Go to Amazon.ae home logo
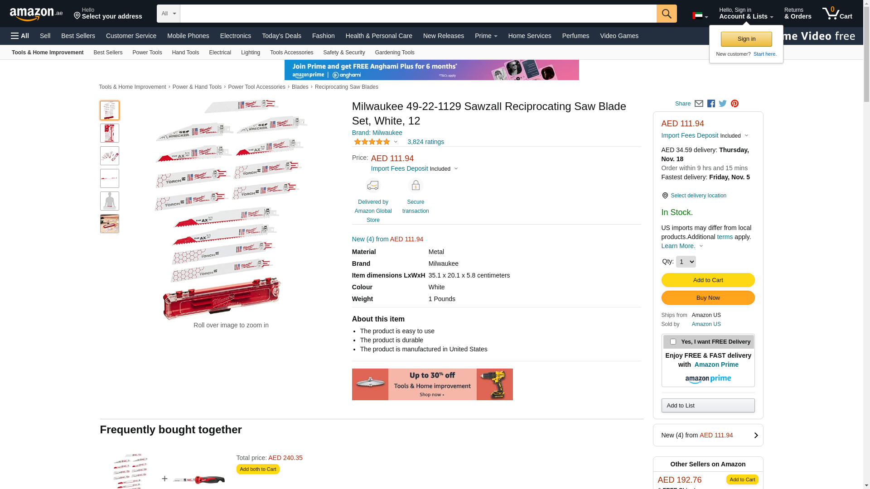The width and height of the screenshot is (870, 489). click(x=36, y=14)
